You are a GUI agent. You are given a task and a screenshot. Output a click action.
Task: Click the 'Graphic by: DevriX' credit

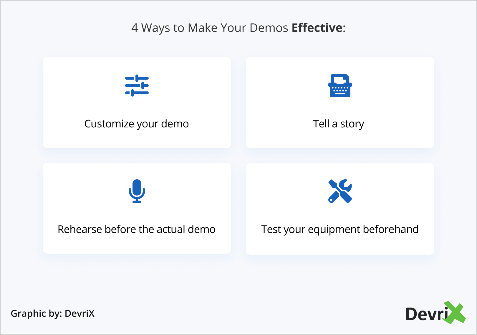[53, 313]
